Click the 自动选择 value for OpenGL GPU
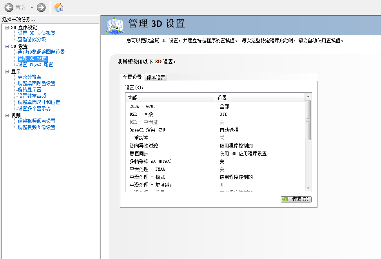Viewport: 381px width, 259px height. click(x=229, y=130)
